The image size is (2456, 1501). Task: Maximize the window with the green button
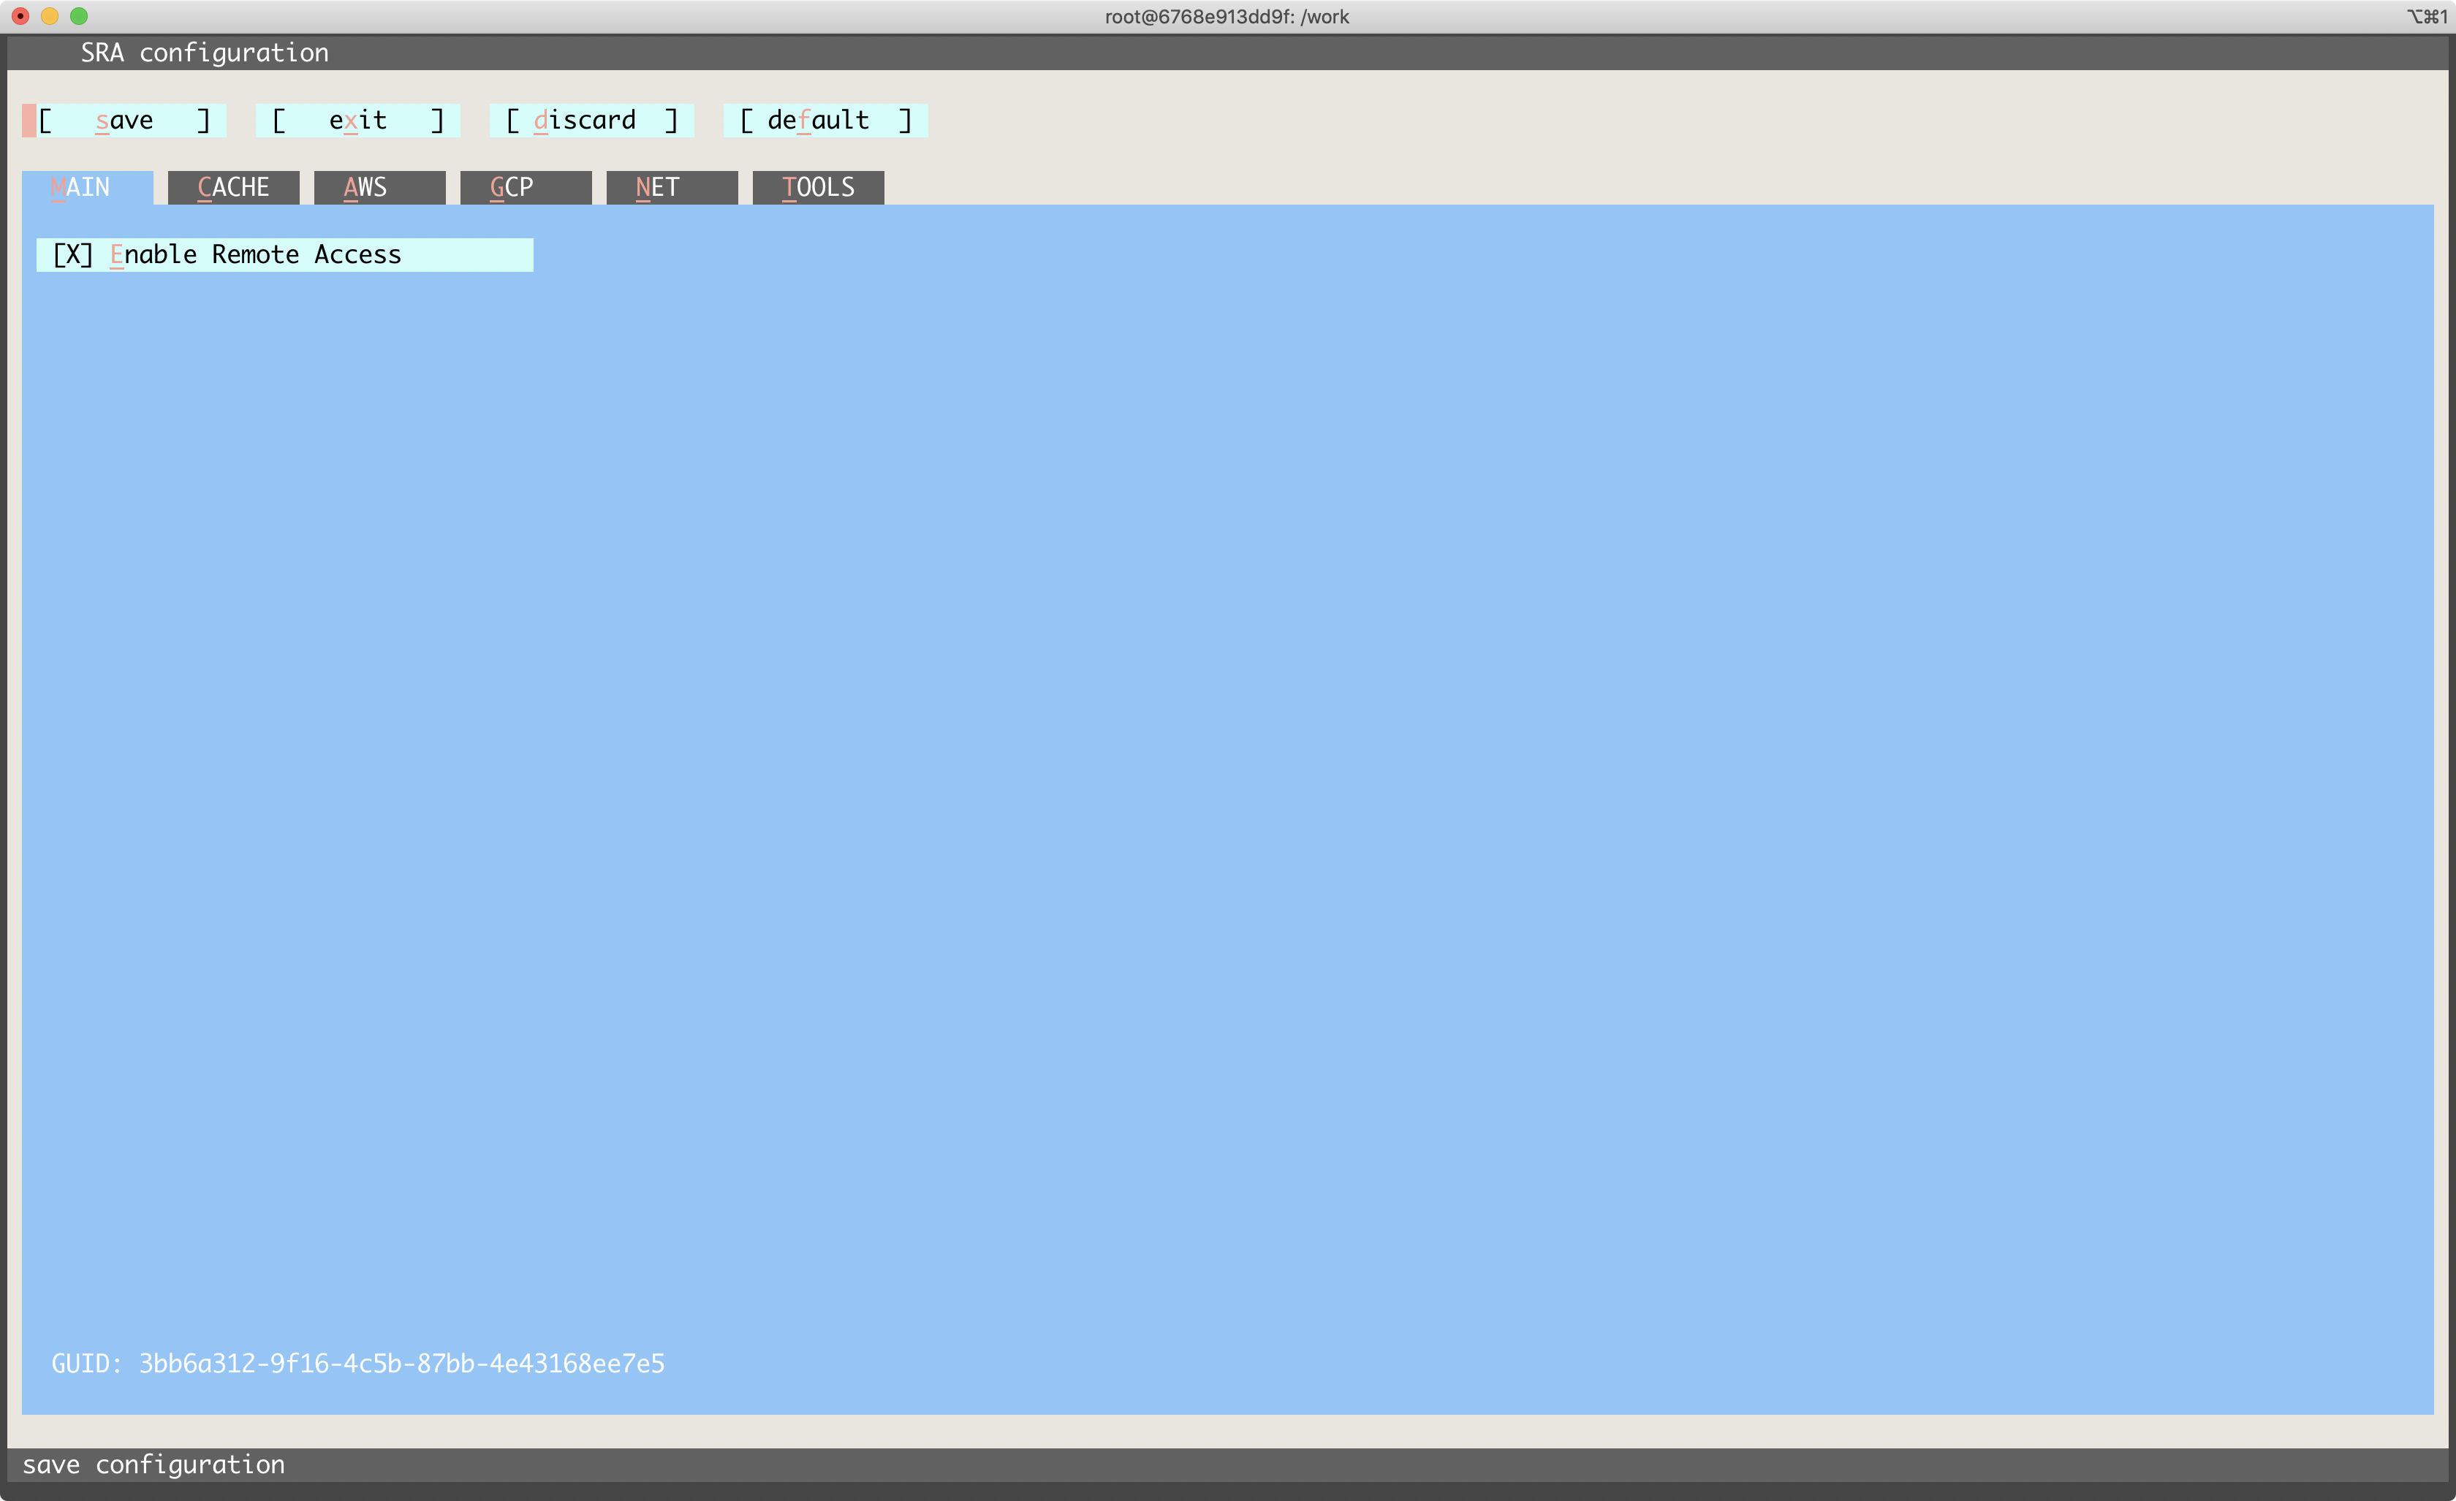tap(79, 16)
